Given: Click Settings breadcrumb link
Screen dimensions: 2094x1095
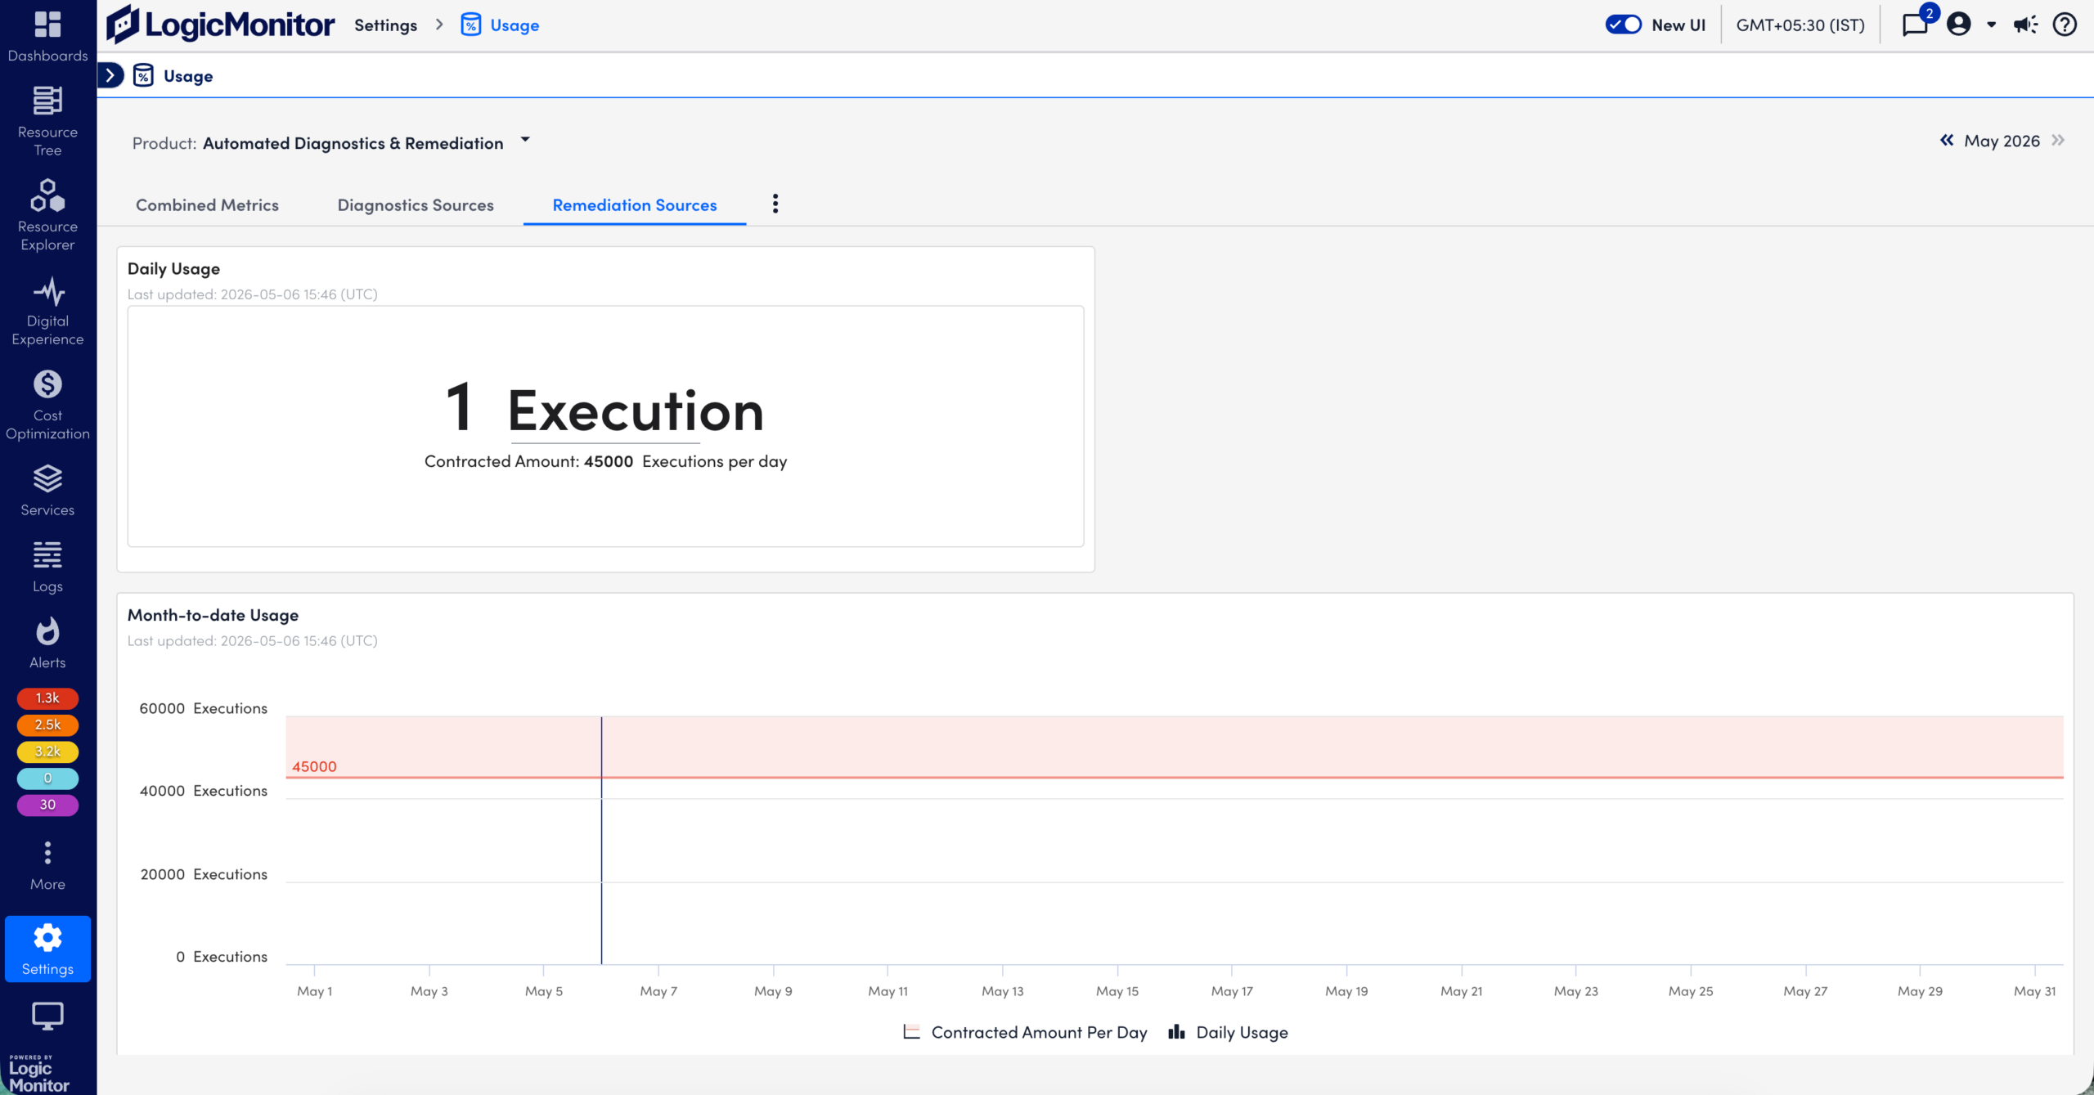Looking at the screenshot, I should (385, 25).
